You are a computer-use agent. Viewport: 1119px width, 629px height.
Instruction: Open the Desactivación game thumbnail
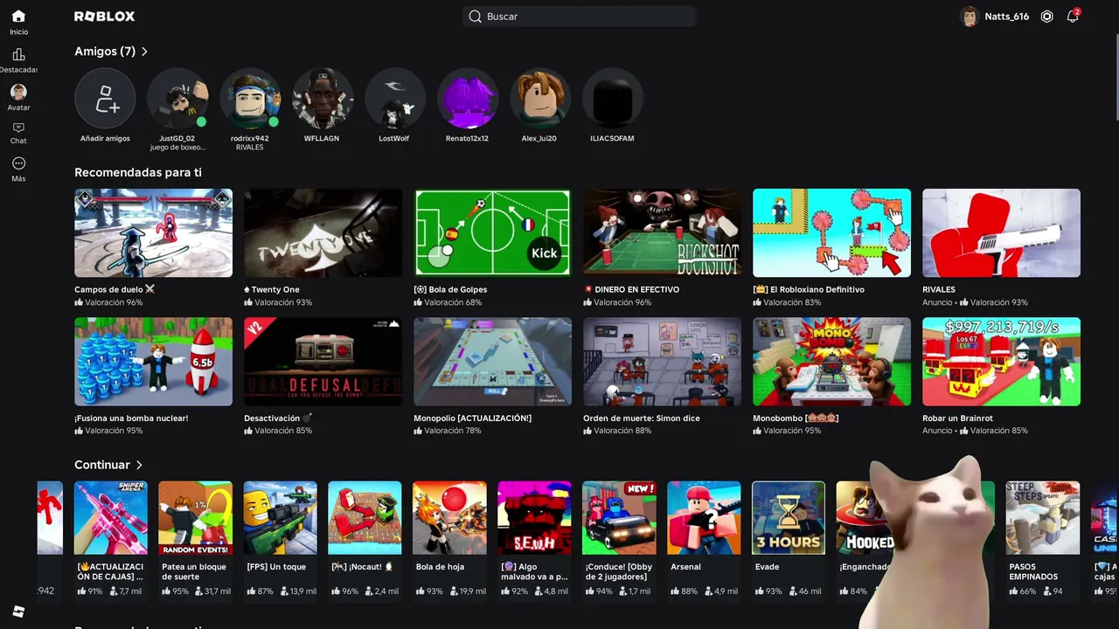pos(323,362)
